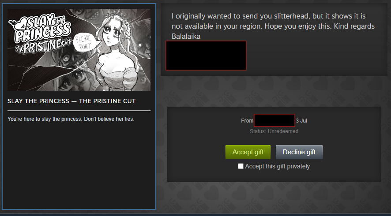The image size is (391, 216).
Task: Click the white divider line under the game title
Action: click(x=79, y=110)
